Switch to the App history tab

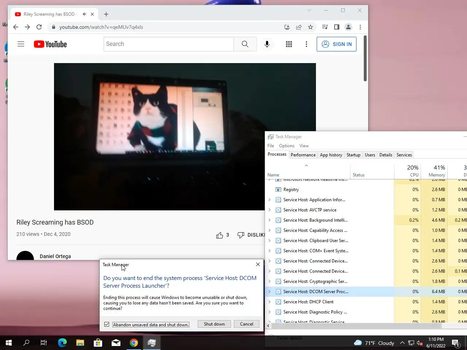click(331, 155)
